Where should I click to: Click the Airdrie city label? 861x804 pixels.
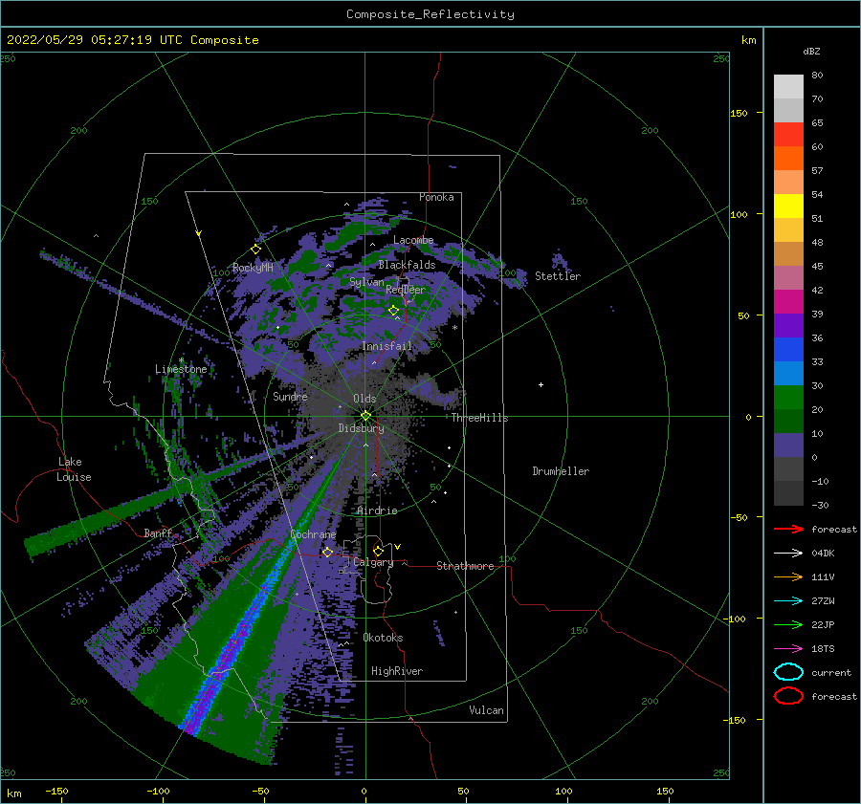377,511
